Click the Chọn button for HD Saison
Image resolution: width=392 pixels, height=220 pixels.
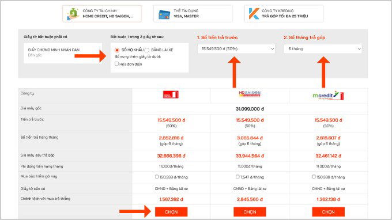[250, 212]
